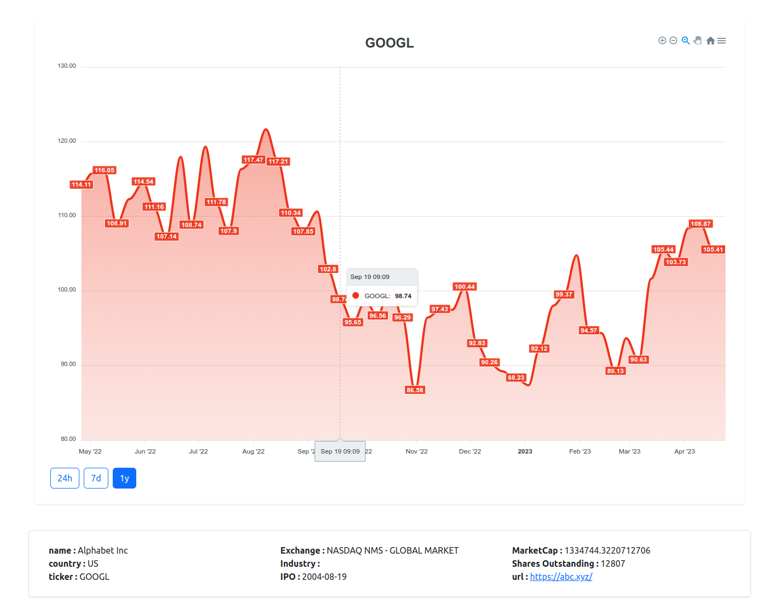Image resolution: width=771 pixels, height=616 pixels.
Task: Click the MarketCap value 1334744.3220712706
Action: (607, 550)
